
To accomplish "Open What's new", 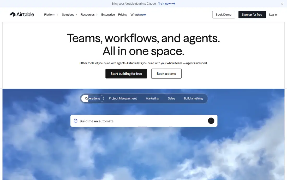I will point(138,14).
